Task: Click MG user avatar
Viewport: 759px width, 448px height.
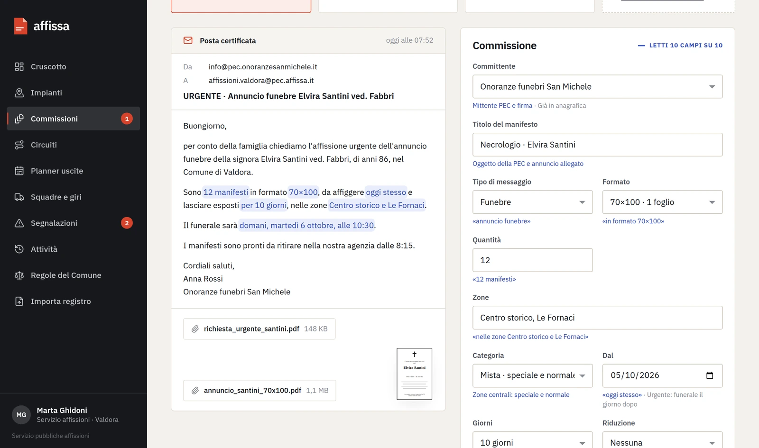Action: pos(21,415)
